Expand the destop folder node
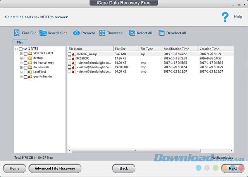Image resolution: width=248 pixels, height=177 pixels. click(21, 58)
